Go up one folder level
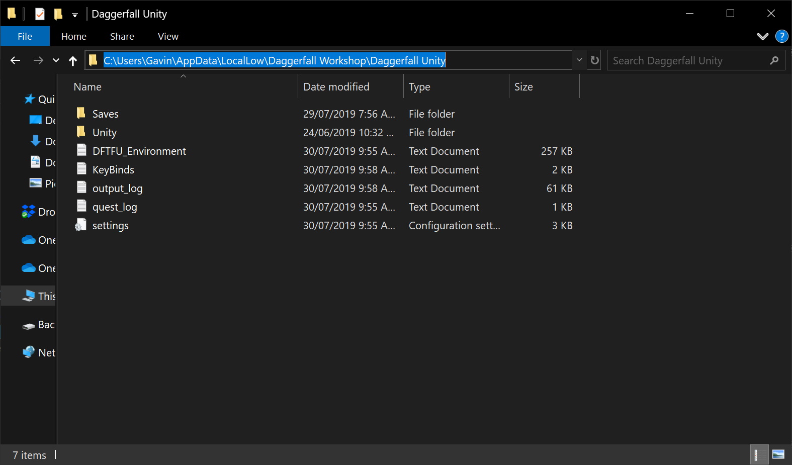The width and height of the screenshot is (792, 465). pyautogui.click(x=73, y=60)
